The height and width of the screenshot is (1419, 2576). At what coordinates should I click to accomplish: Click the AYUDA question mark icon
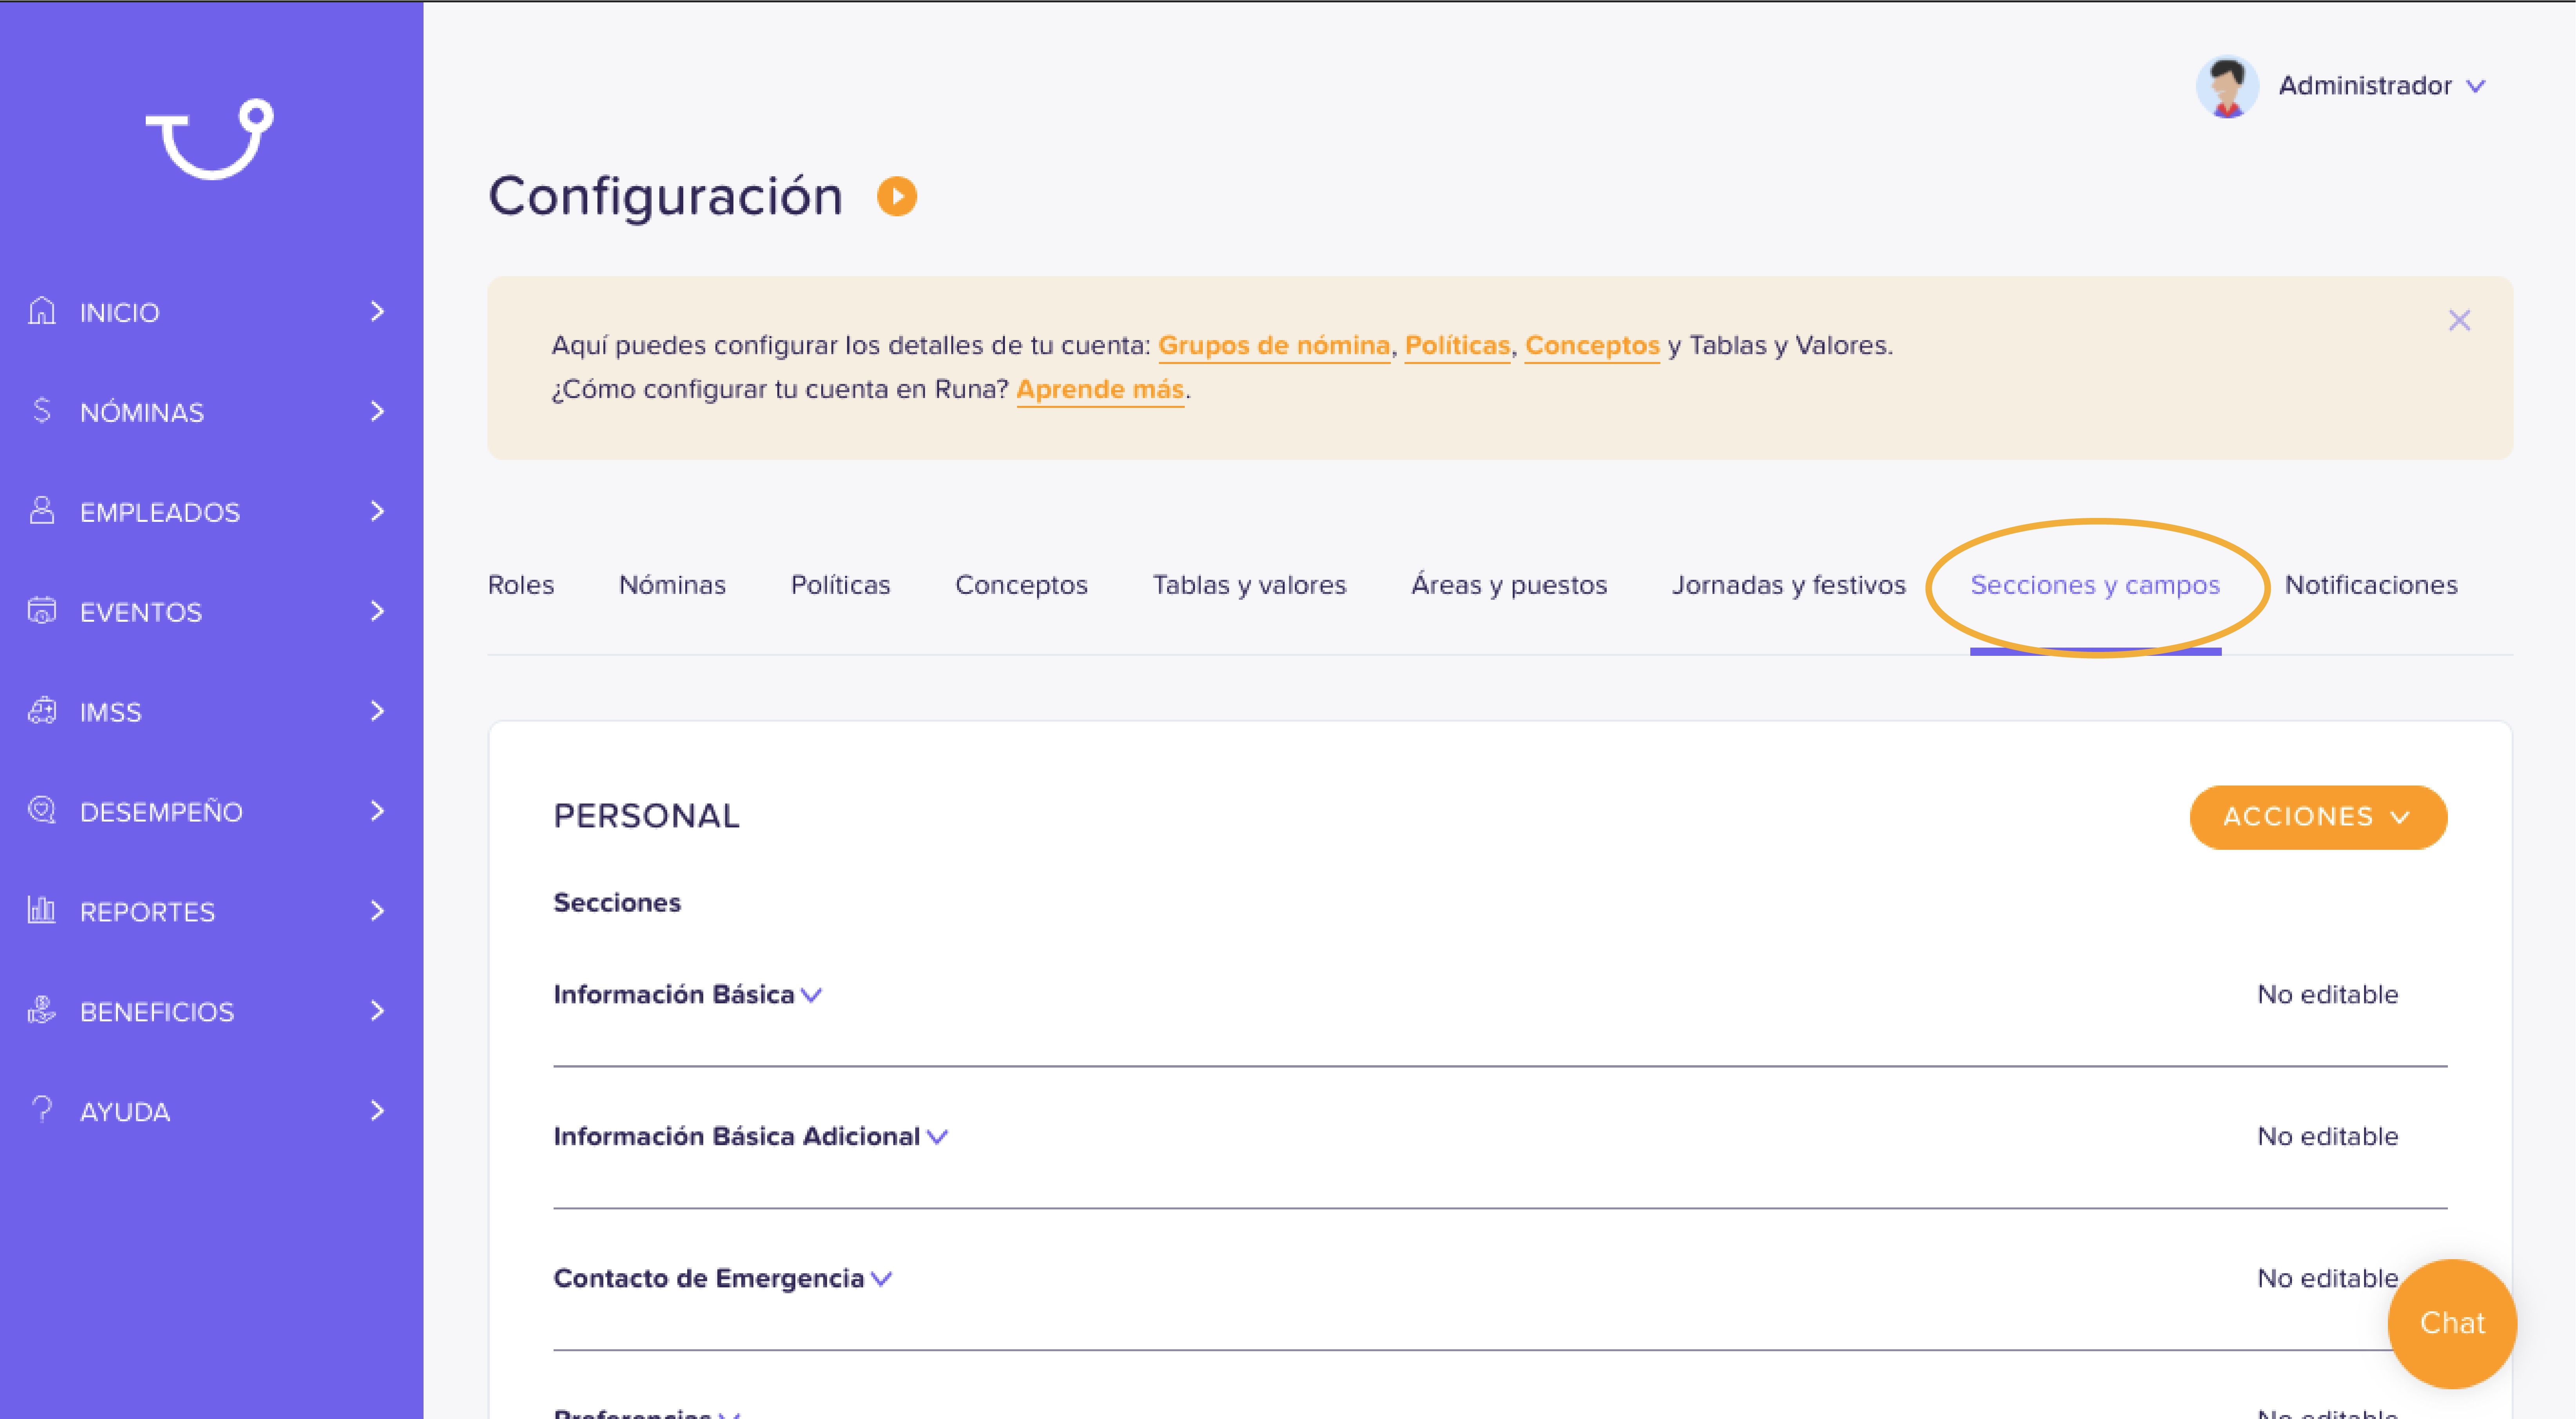pos(42,1110)
